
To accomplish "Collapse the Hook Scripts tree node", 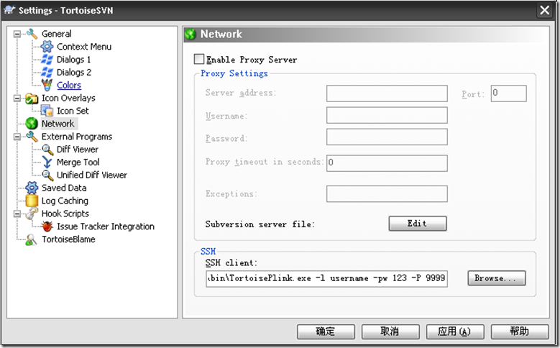I will pyautogui.click(x=17, y=214).
